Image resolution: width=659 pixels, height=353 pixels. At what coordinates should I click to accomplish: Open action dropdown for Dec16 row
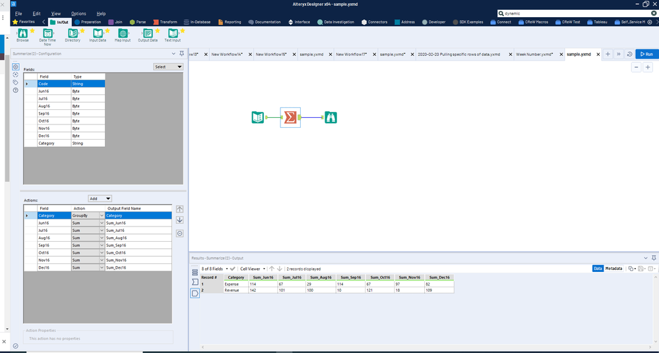coord(102,267)
